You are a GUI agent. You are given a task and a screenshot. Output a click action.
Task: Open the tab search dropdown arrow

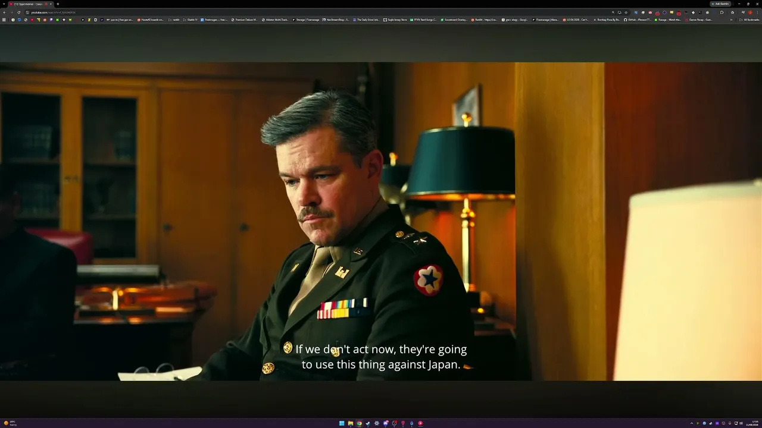[4, 4]
